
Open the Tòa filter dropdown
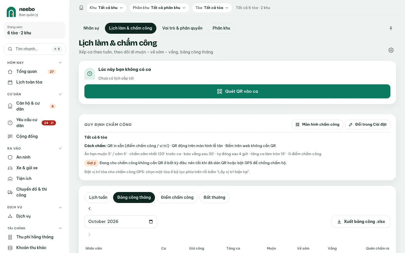212,8
